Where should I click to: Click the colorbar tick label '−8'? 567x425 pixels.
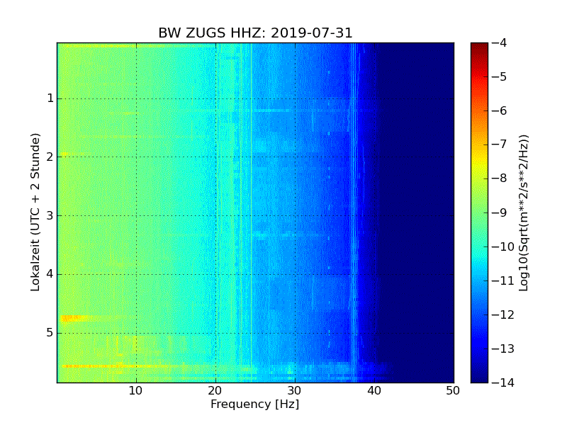pyautogui.click(x=500, y=178)
